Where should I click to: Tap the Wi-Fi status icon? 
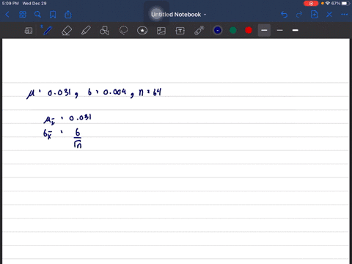coord(328,4)
